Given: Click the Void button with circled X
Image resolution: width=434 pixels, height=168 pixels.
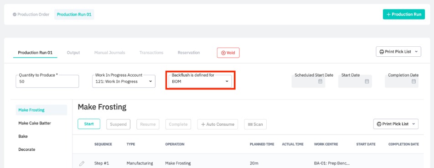Looking at the screenshot, I should (x=228, y=53).
